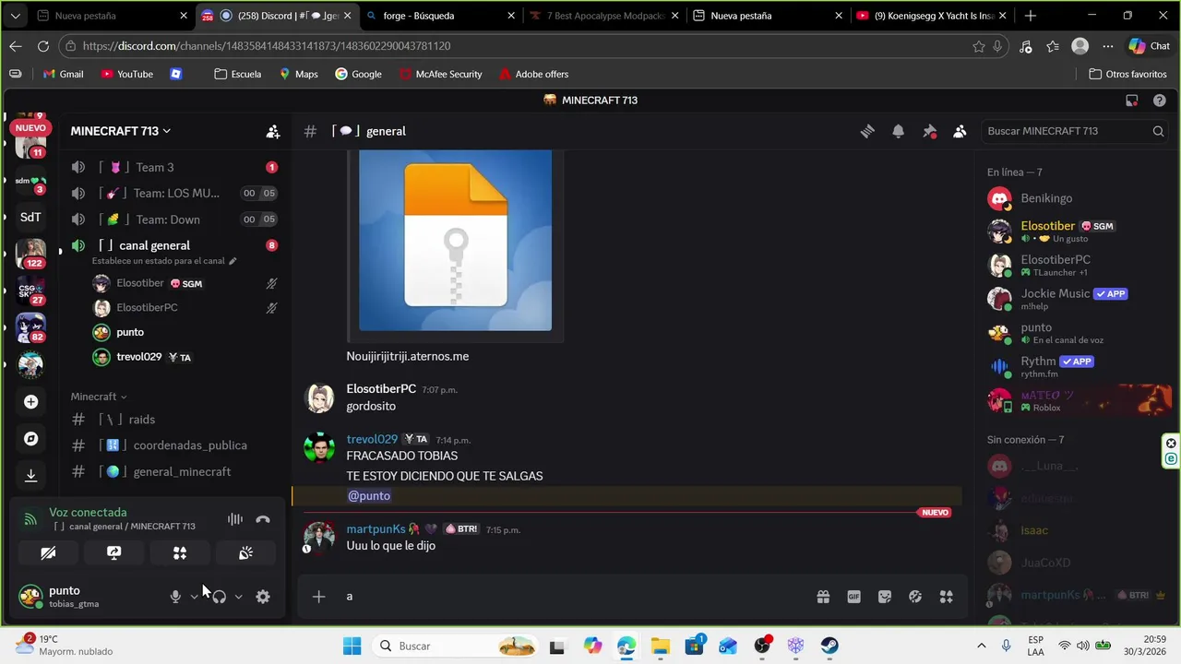The width and height of the screenshot is (1181, 664).
Task: Show pinned messages with the pin icon
Action: tap(929, 131)
